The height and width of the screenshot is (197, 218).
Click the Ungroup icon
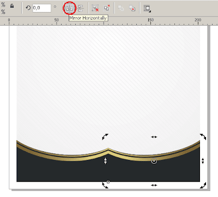95,8
